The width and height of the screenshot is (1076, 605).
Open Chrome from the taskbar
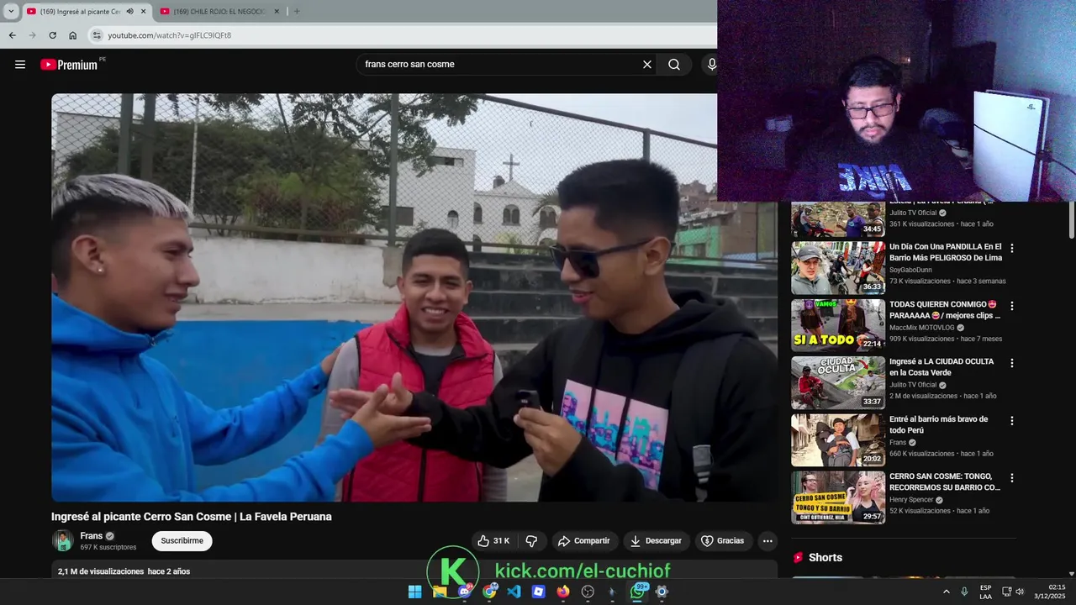point(489,592)
